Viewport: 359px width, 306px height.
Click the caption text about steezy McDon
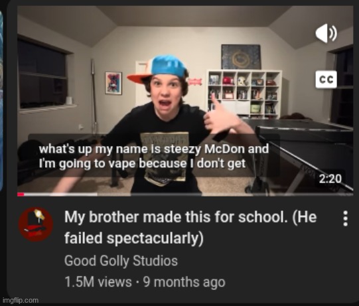pyautogui.click(x=154, y=156)
